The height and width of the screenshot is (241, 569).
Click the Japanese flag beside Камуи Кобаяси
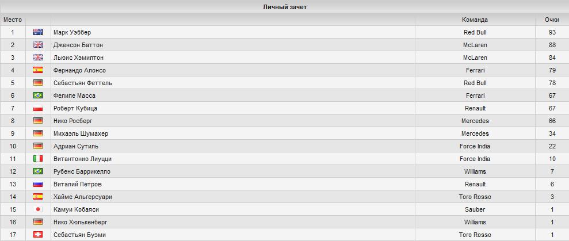(x=38, y=209)
